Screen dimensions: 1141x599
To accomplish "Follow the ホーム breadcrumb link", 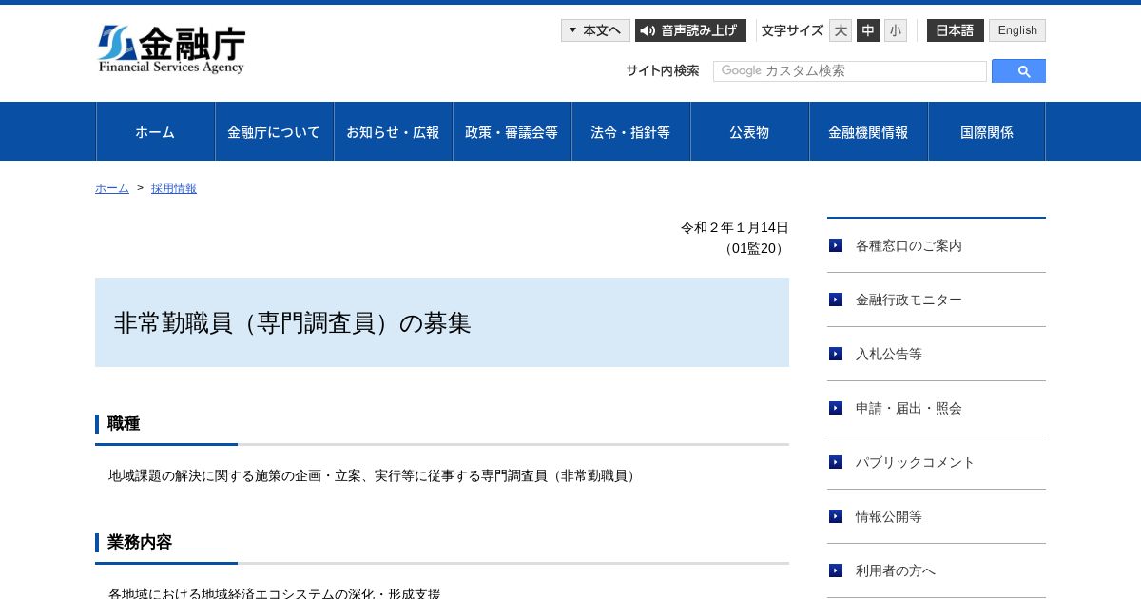I will point(112,188).
